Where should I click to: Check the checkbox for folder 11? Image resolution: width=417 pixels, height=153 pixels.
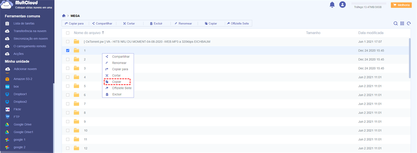pos(68,139)
